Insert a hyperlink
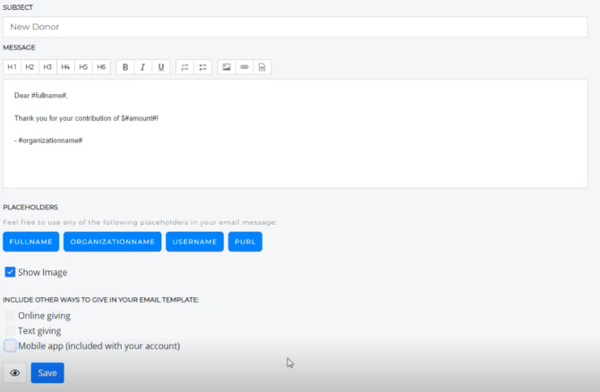Screen dimensions: 600x392 244,67
